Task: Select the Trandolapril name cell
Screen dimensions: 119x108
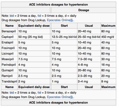Action: tap(9, 81)
